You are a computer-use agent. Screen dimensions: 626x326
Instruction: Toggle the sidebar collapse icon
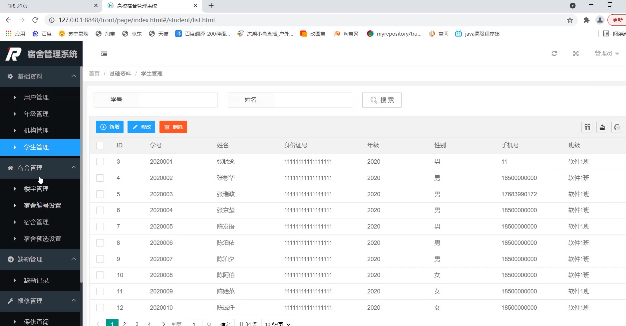104,54
